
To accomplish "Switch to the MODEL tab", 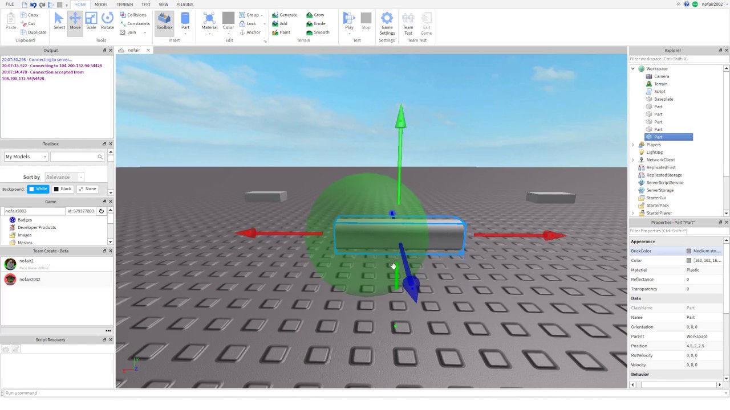I will point(102,5).
